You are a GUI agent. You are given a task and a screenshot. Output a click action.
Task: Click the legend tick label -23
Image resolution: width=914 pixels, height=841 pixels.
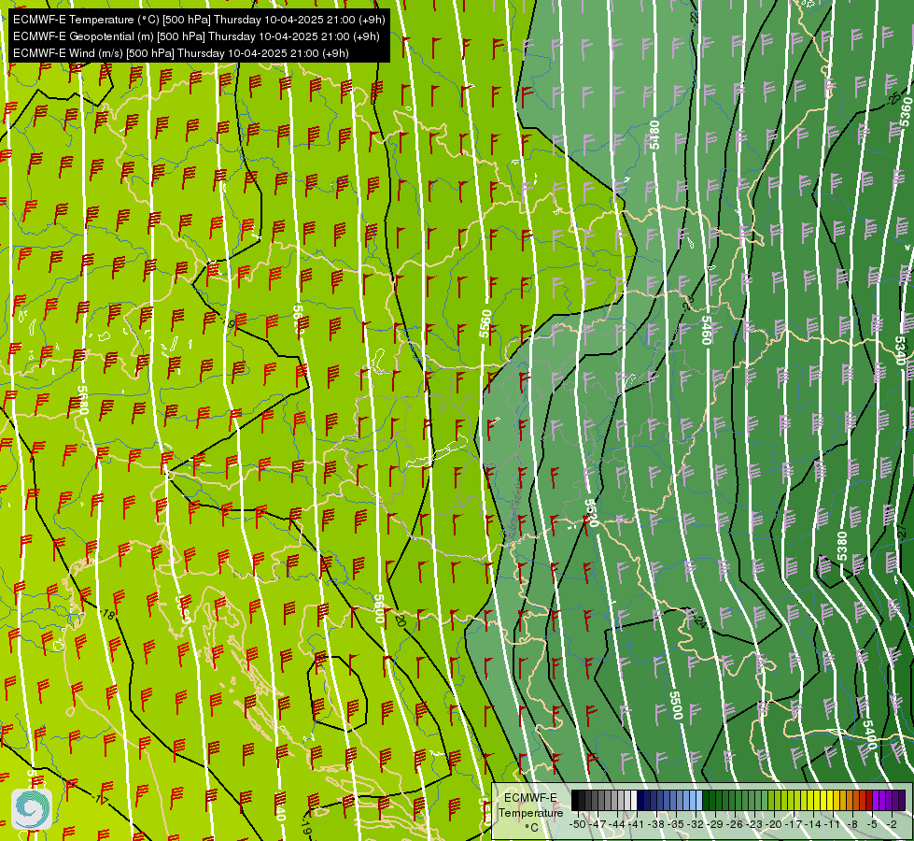tap(754, 824)
